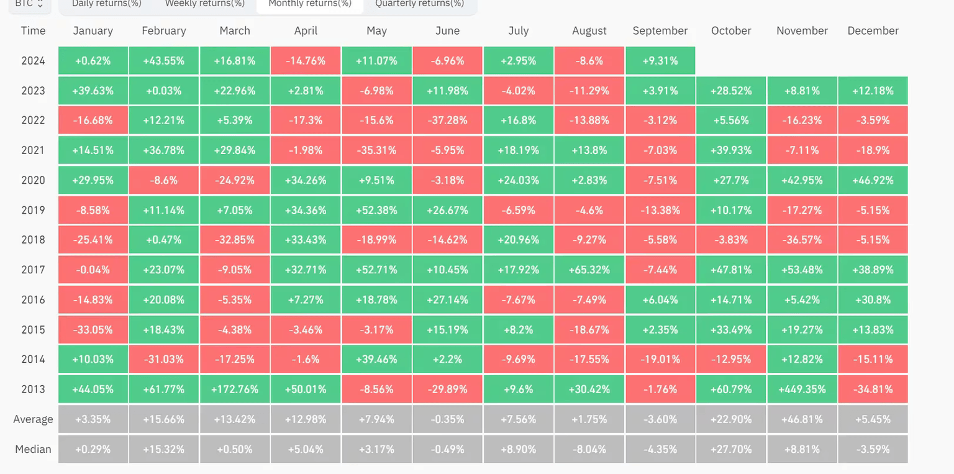Image resolution: width=954 pixels, height=474 pixels.
Task: Click the Median row label
Action: pos(33,449)
